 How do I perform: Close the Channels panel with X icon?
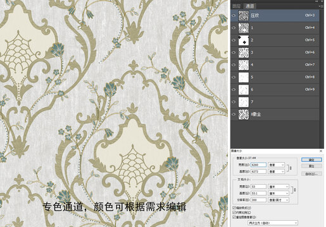pos(322,1)
